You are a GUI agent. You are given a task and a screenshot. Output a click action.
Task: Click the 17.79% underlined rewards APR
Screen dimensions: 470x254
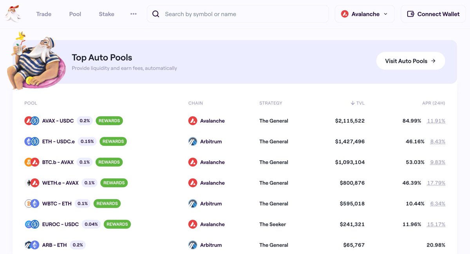tap(436, 183)
